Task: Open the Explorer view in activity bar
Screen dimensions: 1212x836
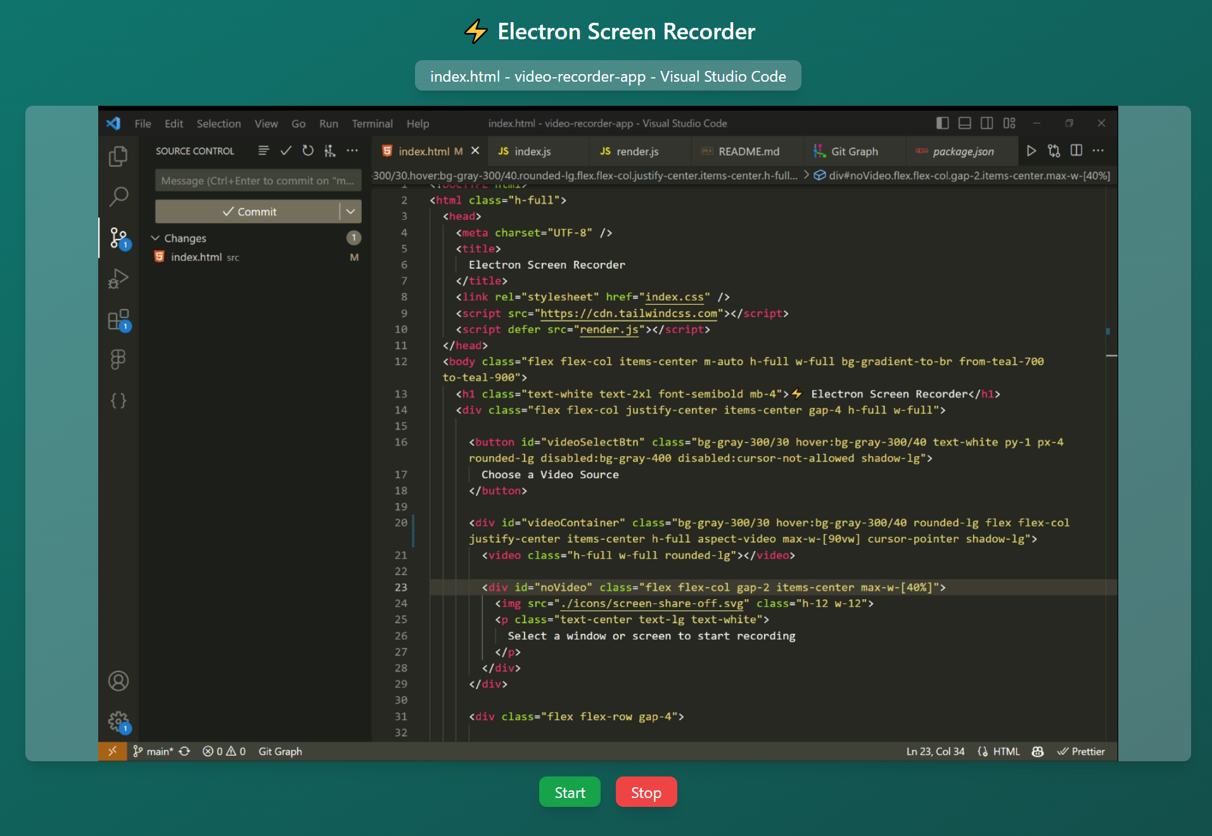Action: tap(118, 156)
